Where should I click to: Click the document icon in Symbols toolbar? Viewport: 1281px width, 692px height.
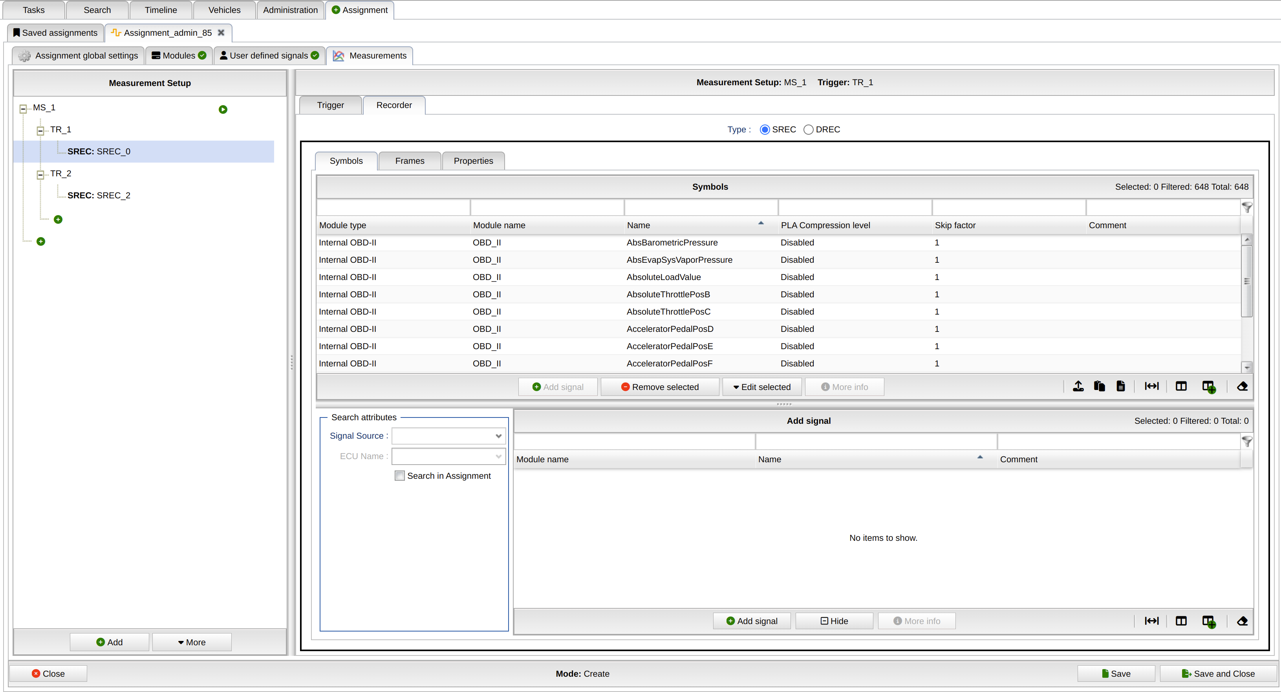[1120, 386]
